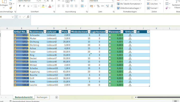Viewport: 180px width, 102px height.
Task: Select cell with article number 130,00
Action: [21, 58]
